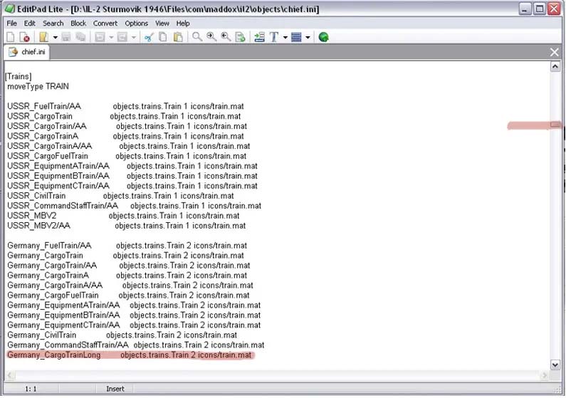Open the Block menu
Viewport: 566px width, 398px height.
coord(78,23)
